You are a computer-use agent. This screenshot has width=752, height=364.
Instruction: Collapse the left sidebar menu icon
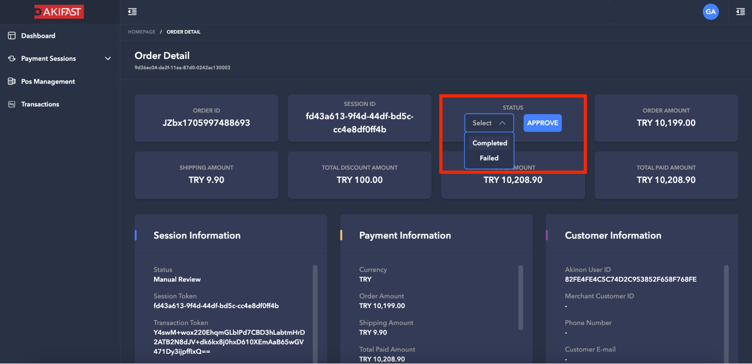(132, 12)
